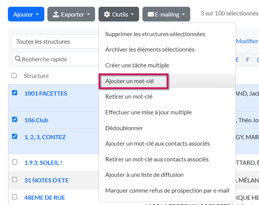Image resolution: width=259 pixels, height=205 pixels.
Task: Click the Exporter upload icon
Action: [x=56, y=14]
